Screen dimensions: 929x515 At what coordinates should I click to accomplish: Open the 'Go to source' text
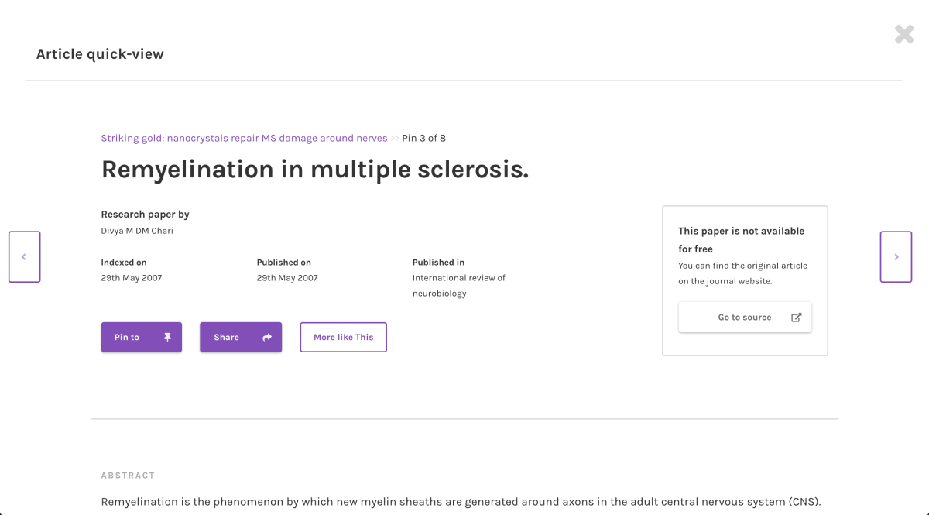[744, 318]
